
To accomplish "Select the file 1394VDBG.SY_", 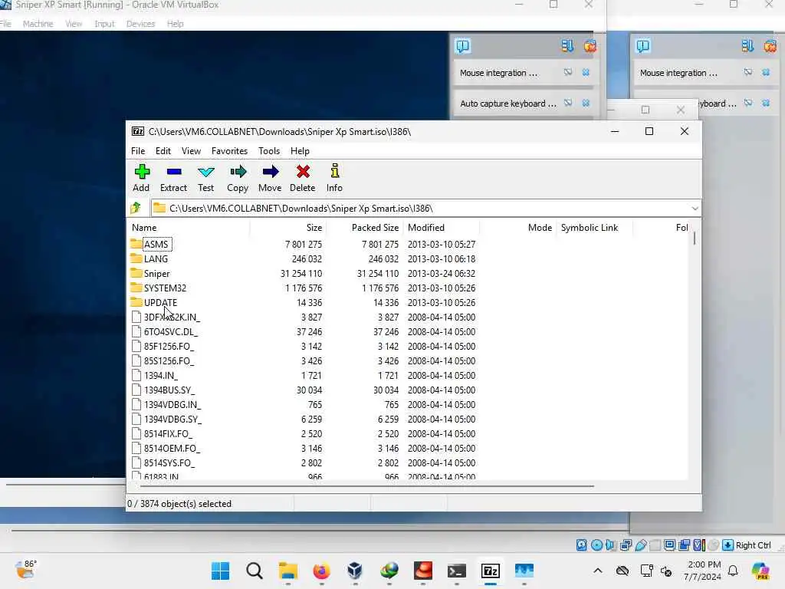I will pos(172,420).
